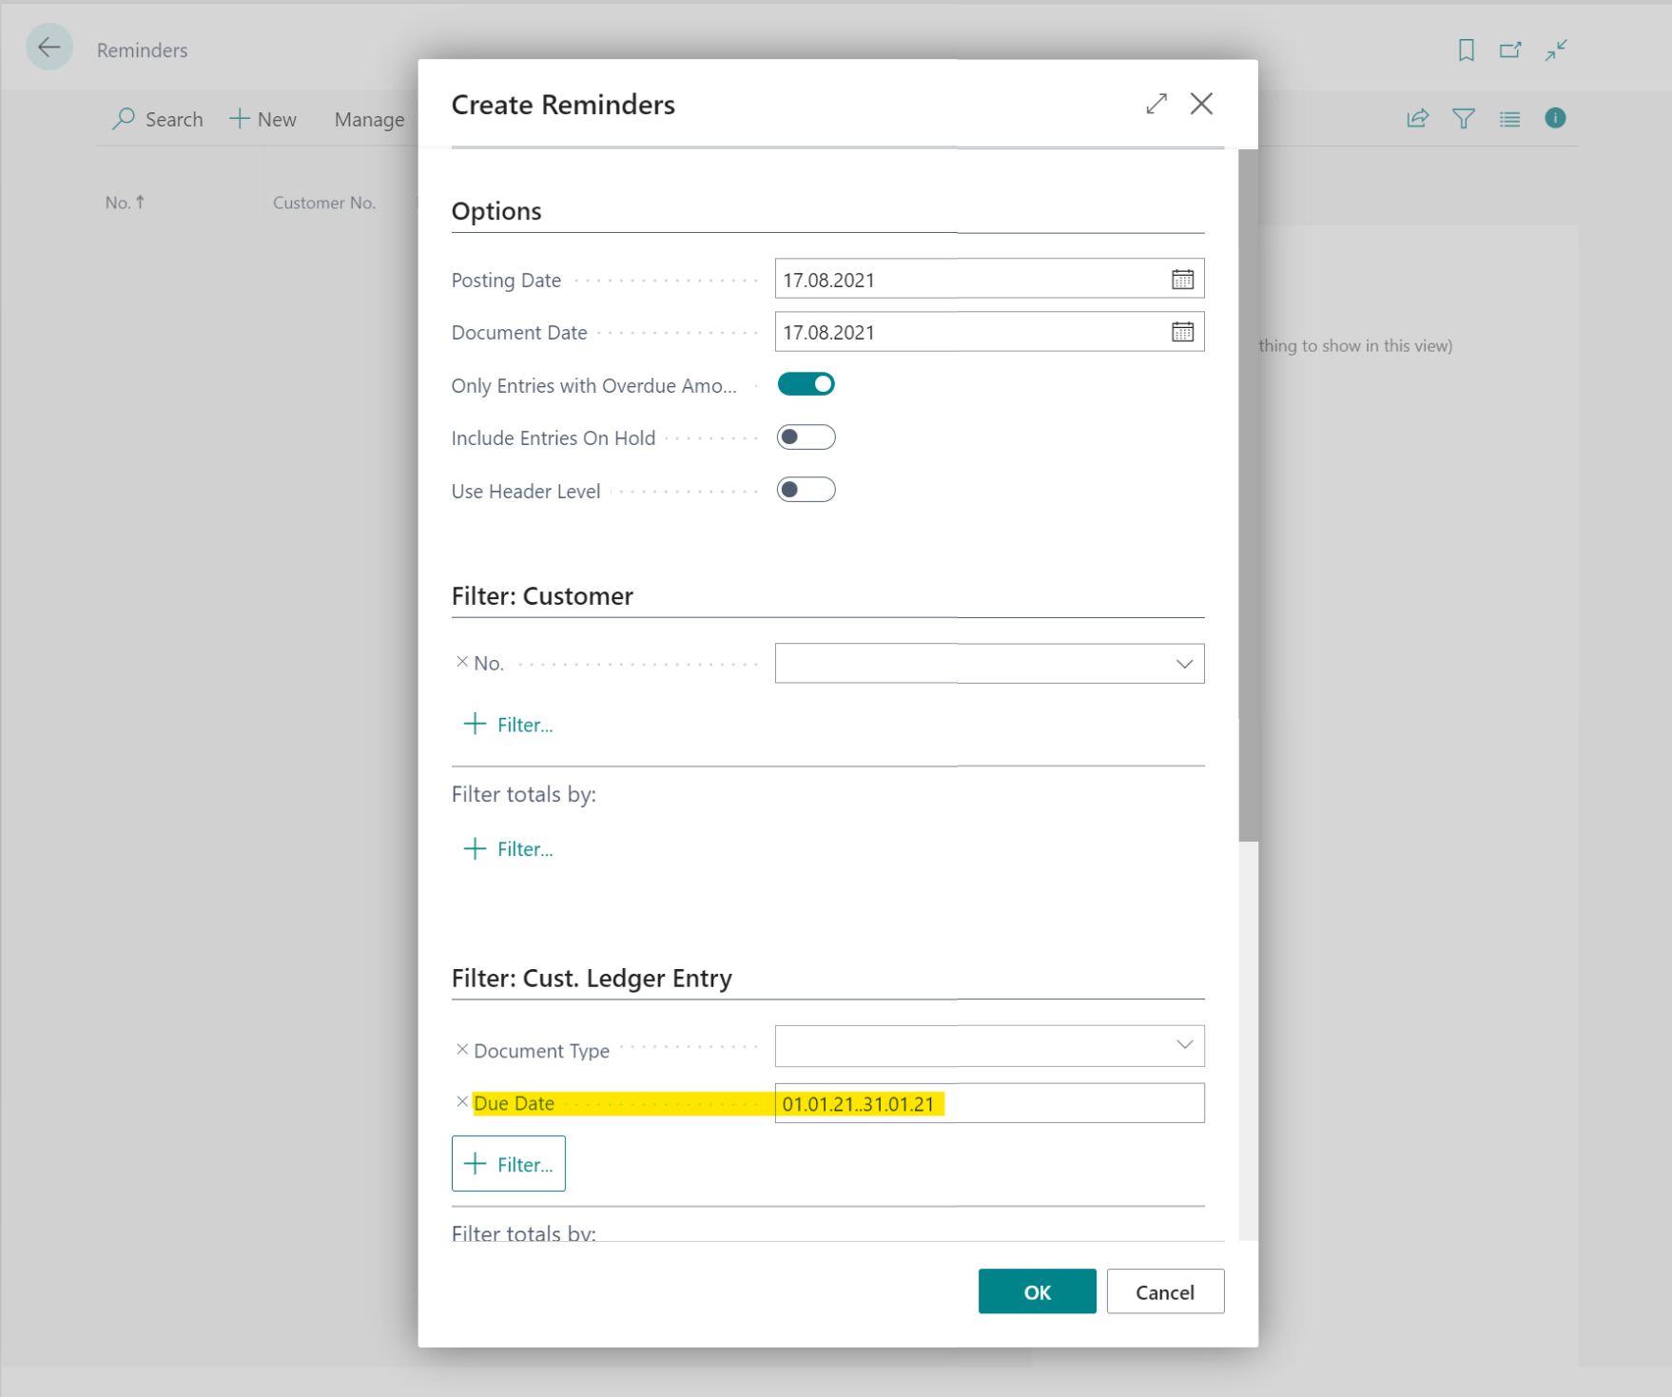Confirm reminder creation with OK
Screen dimensions: 1672x1397
click(x=1036, y=1291)
